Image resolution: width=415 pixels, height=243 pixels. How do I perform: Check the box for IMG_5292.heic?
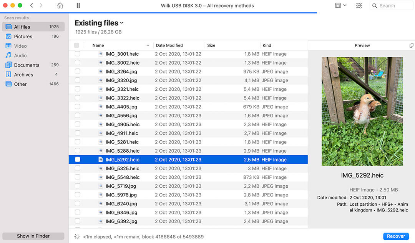tap(77, 159)
